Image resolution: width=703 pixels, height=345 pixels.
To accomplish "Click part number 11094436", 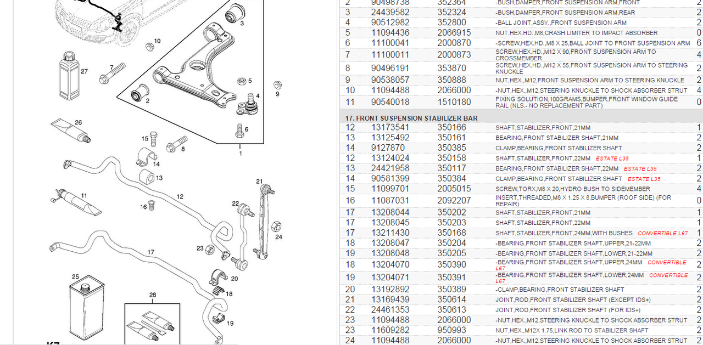I will tap(390, 33).
